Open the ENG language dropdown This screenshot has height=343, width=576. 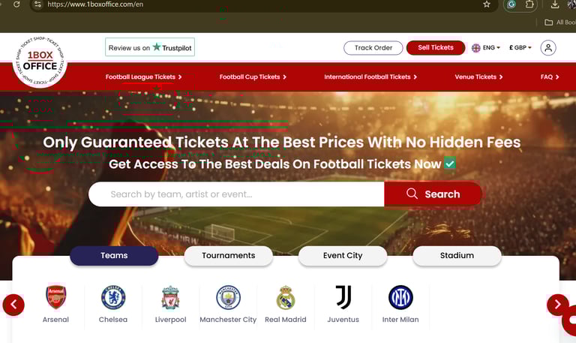tap(486, 48)
